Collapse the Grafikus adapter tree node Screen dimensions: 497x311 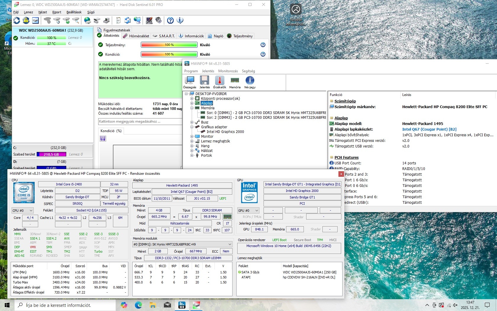192,127
